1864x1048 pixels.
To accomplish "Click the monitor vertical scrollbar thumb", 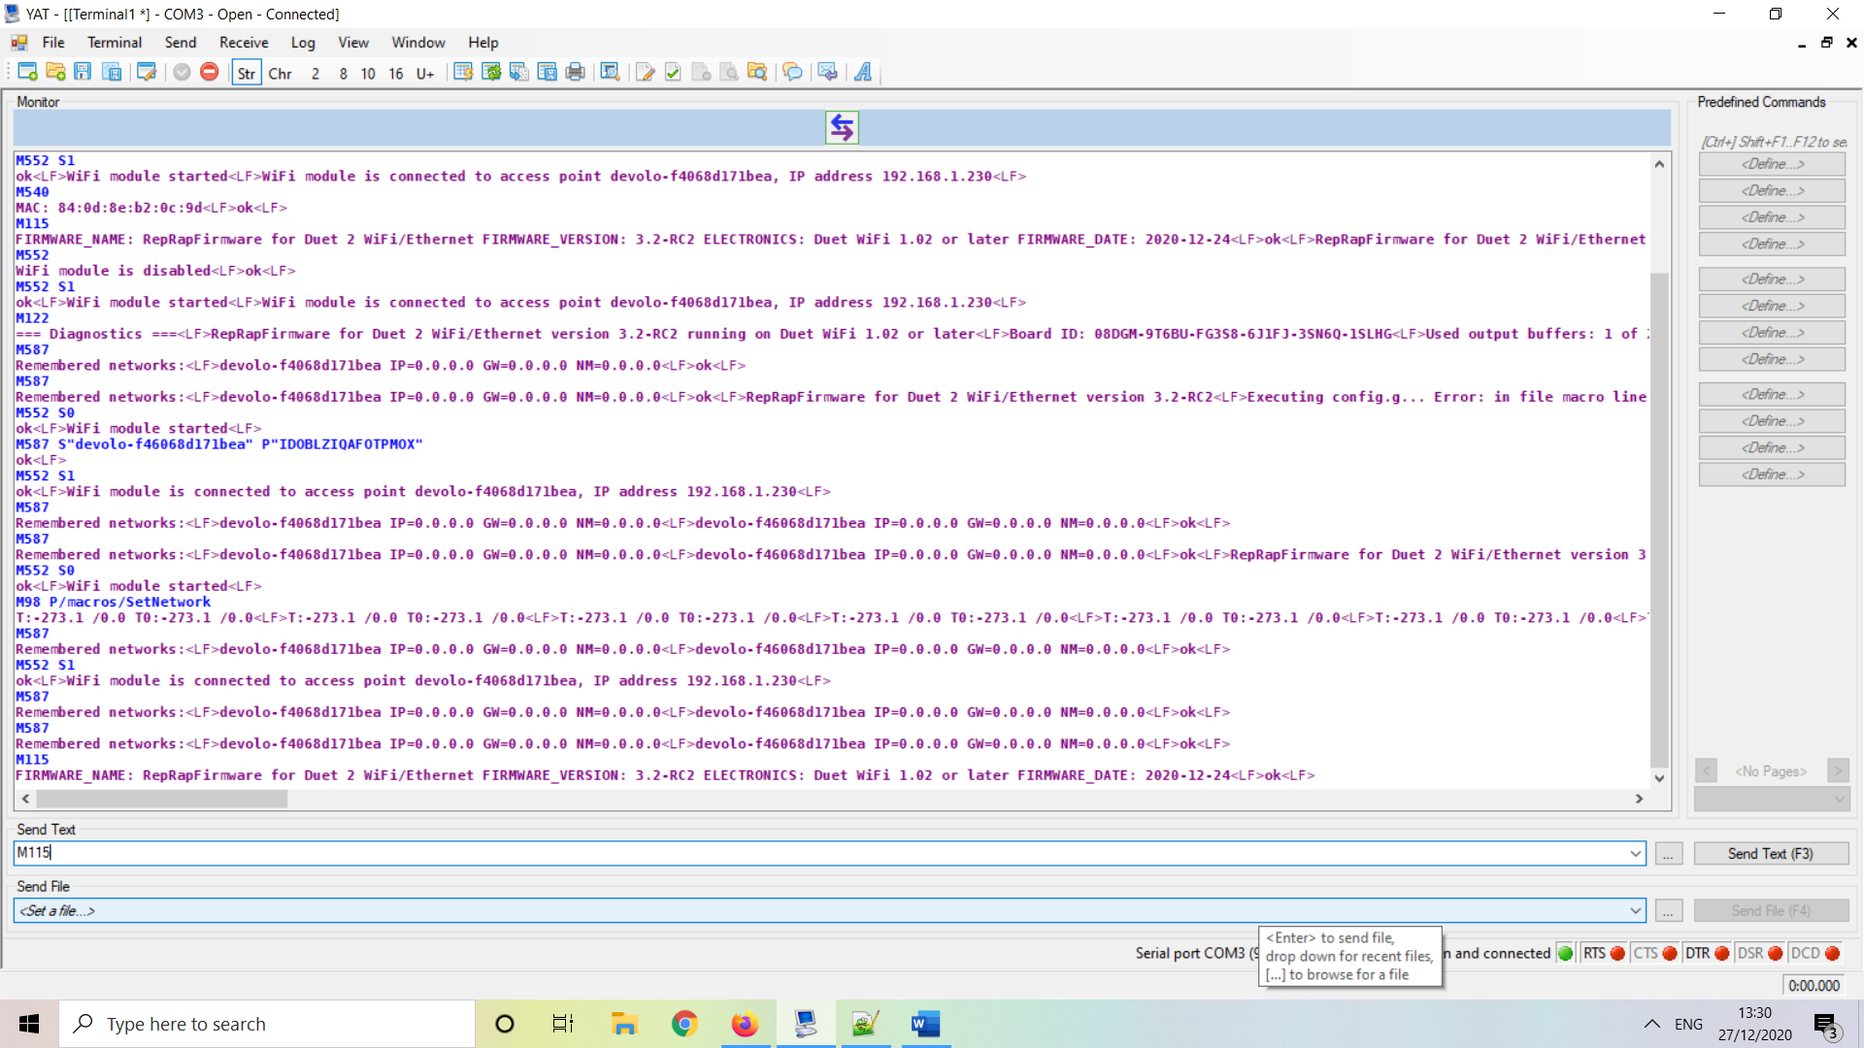I will 1659,519.
